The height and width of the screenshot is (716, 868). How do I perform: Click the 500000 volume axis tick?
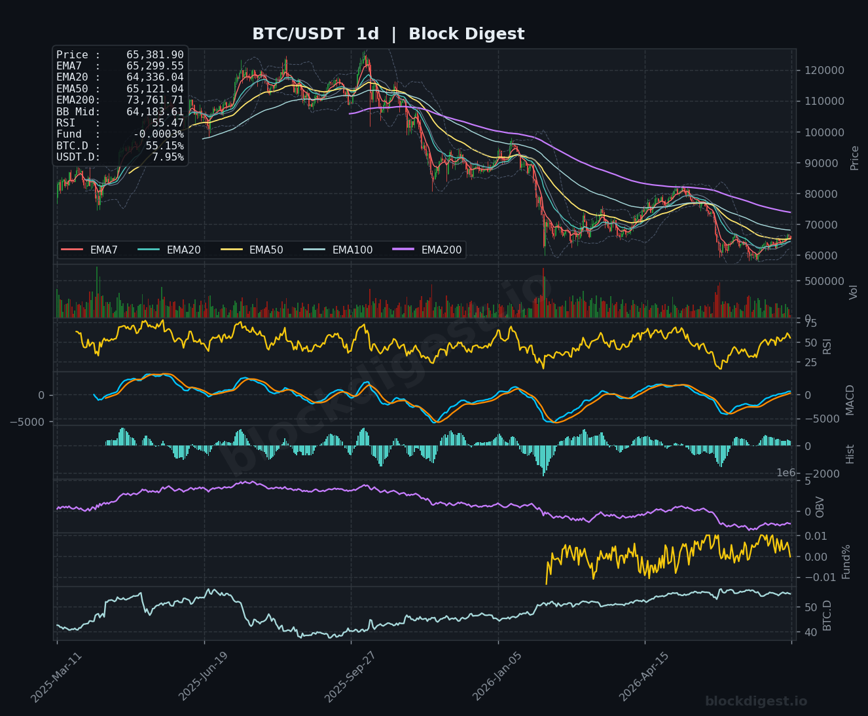pyautogui.click(x=823, y=281)
